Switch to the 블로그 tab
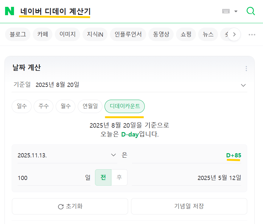263x224 pixels. coord(18,34)
